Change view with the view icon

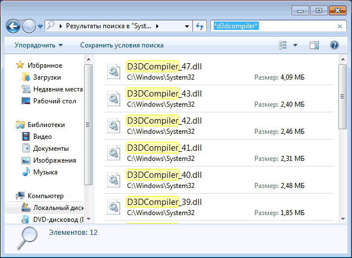click(x=283, y=45)
